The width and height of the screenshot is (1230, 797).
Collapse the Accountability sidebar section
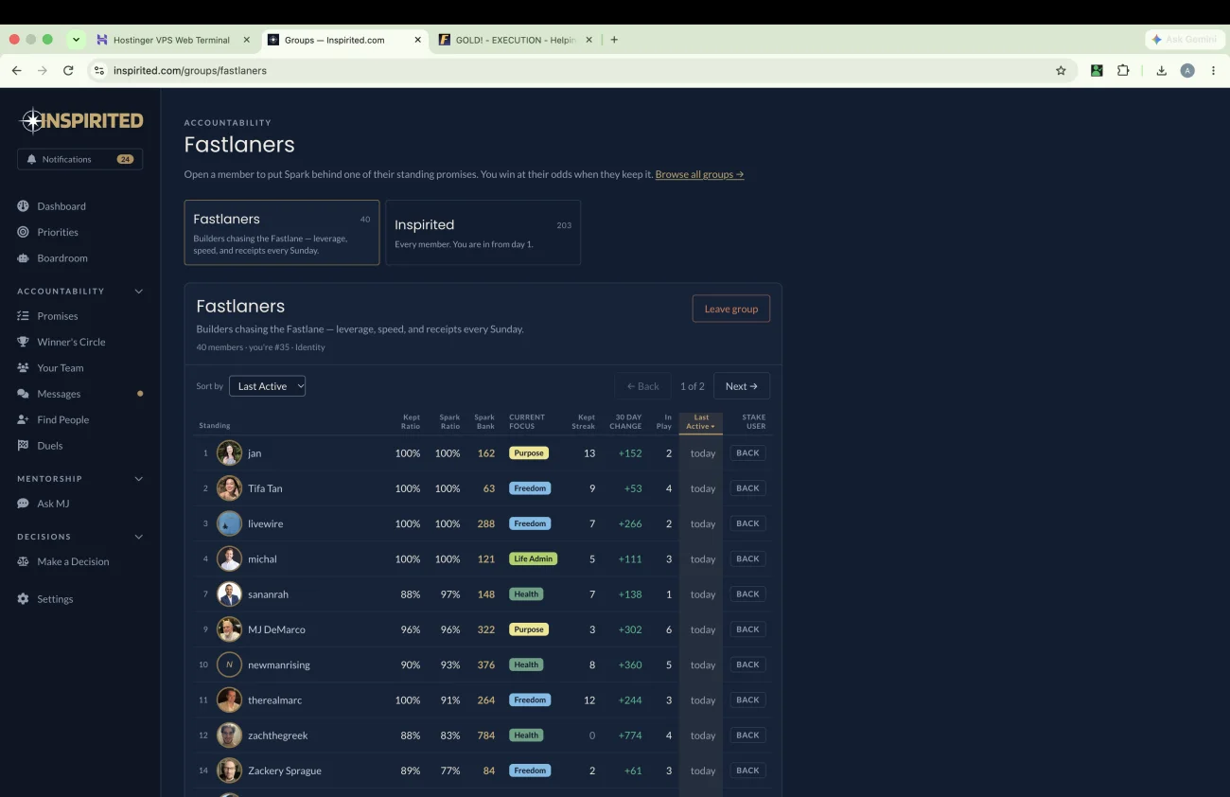[139, 292]
